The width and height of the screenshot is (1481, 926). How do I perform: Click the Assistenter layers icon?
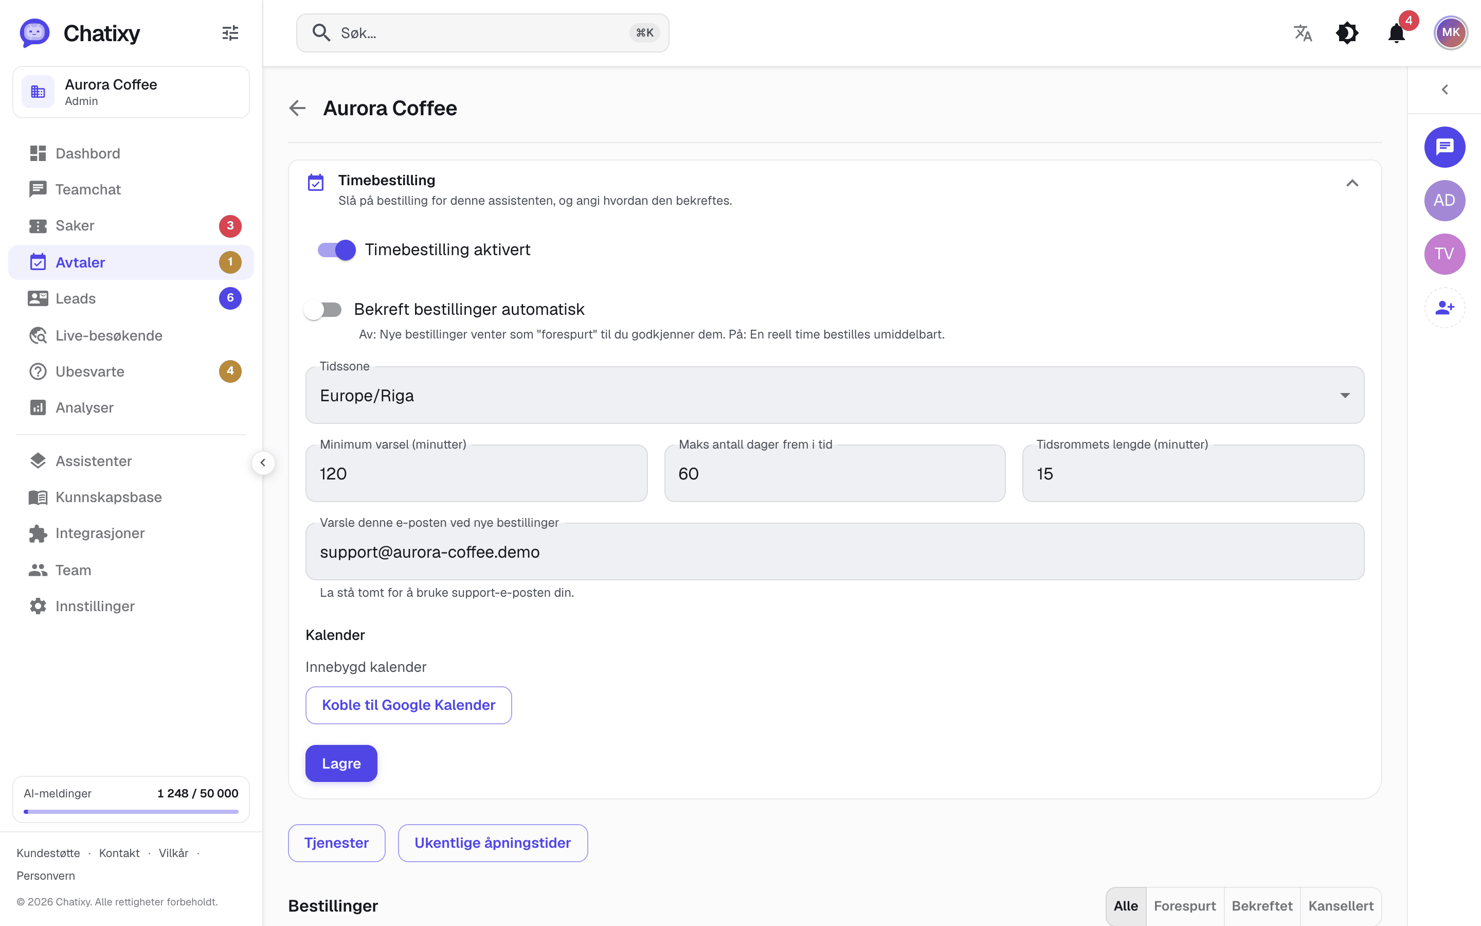(x=38, y=460)
